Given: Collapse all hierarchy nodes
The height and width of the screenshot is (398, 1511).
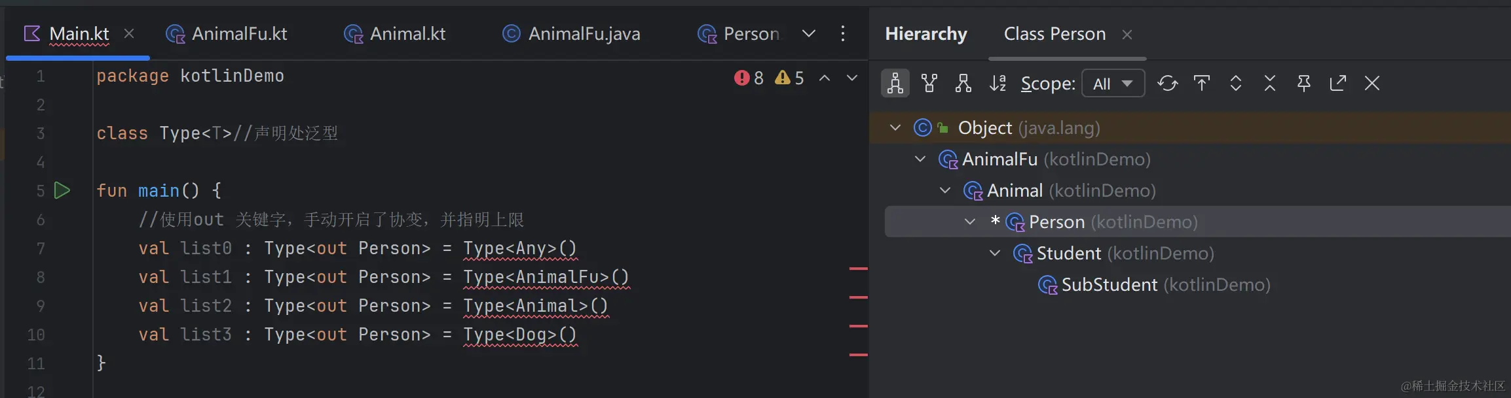Looking at the screenshot, I should [1269, 83].
